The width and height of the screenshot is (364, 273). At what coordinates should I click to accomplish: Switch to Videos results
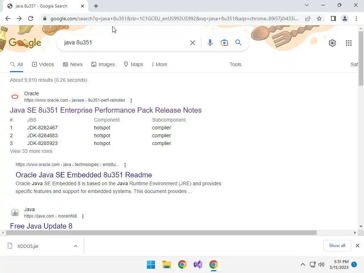[43, 65]
